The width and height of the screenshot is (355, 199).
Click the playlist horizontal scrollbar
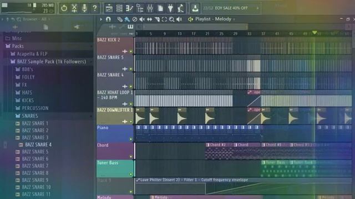[195, 27]
